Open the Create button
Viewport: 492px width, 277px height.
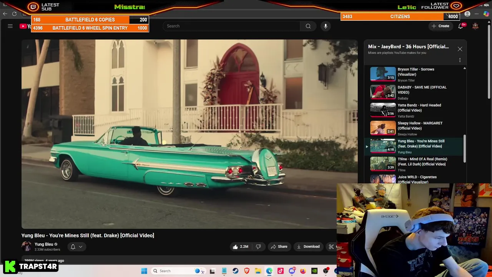[440, 26]
